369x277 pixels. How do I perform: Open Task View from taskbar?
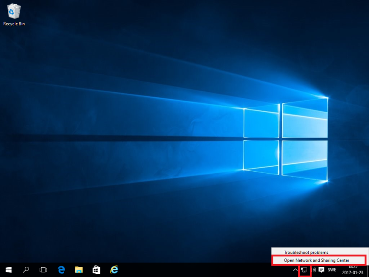[x=43, y=270]
